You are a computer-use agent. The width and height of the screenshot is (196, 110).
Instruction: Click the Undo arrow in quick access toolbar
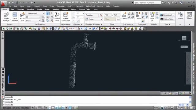21,2
